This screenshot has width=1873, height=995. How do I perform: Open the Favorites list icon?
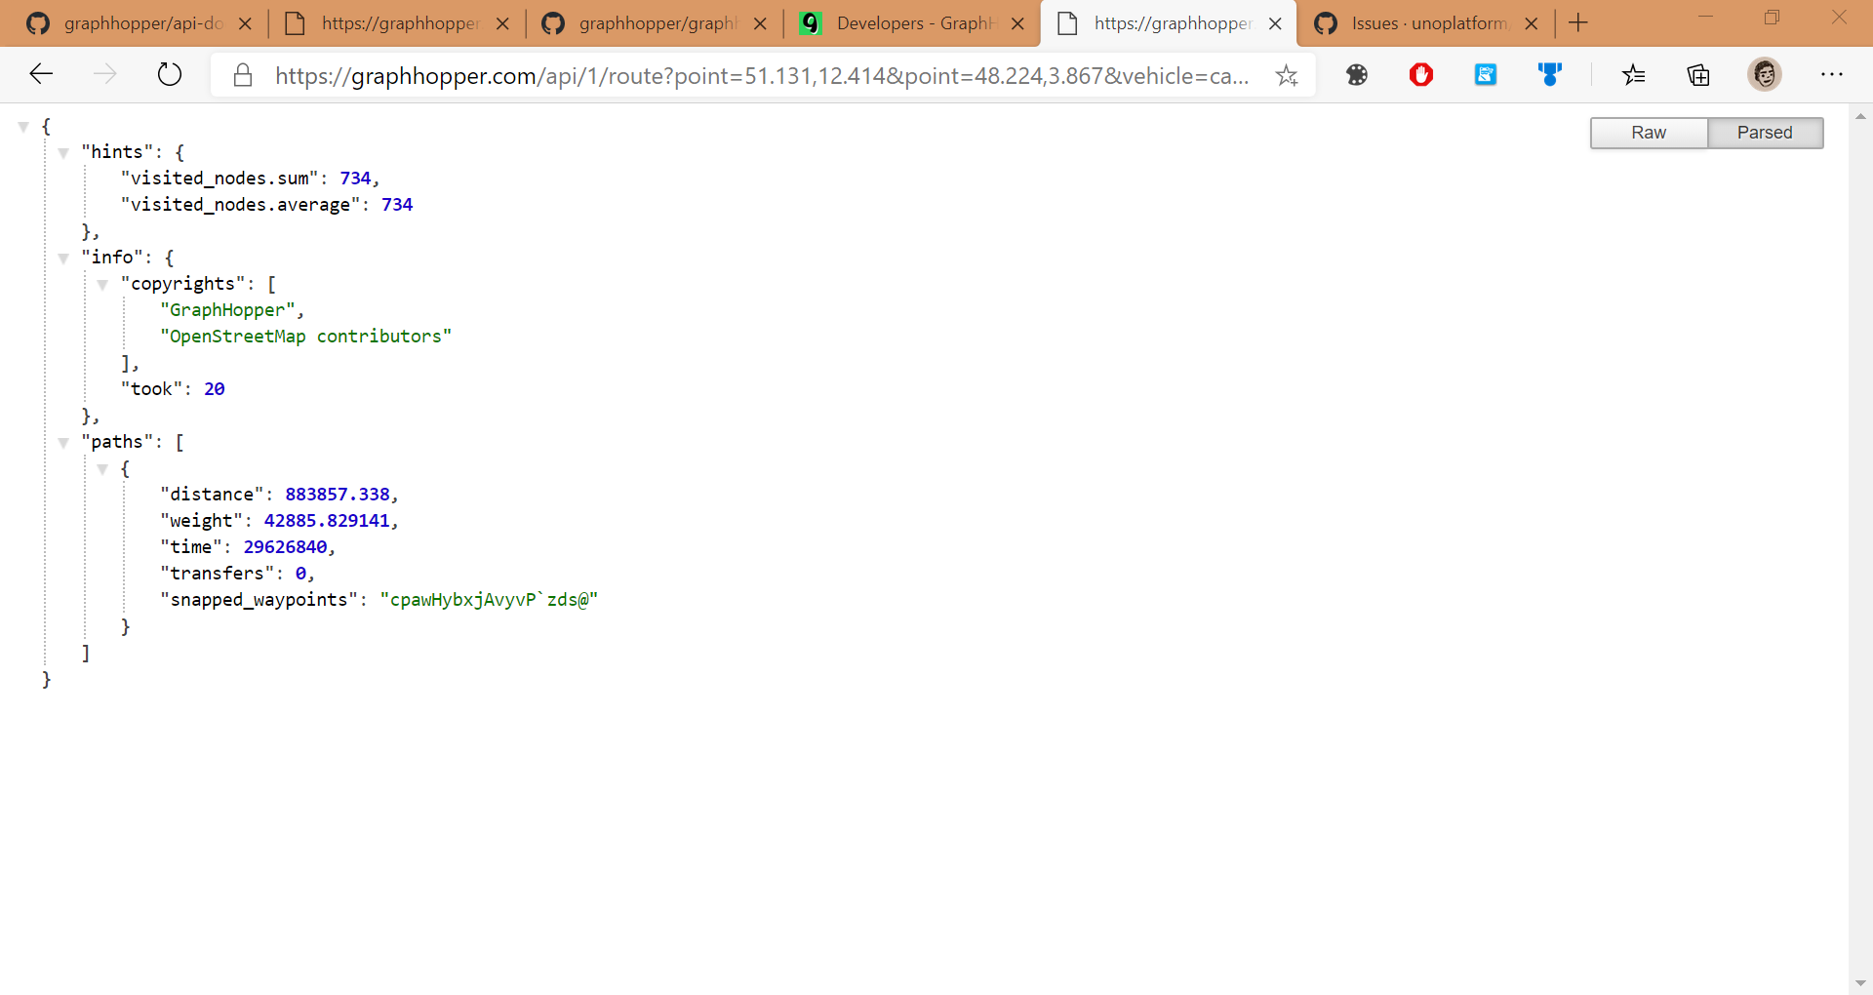1634,74
